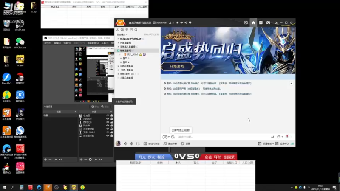The image size is (340, 191).
Task: Collapse the chat notice with the up arrow
Action: (291, 84)
